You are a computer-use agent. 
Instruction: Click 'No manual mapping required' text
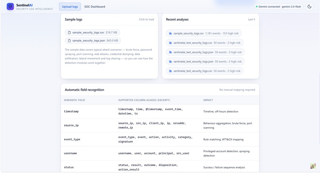click(237, 90)
